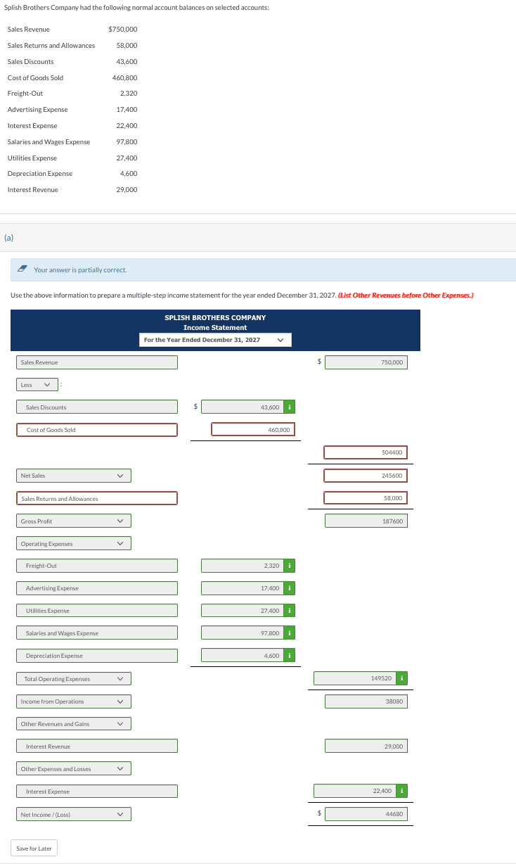
Task: Click the Salaries and Wages Expense account field
Action: tap(97, 633)
